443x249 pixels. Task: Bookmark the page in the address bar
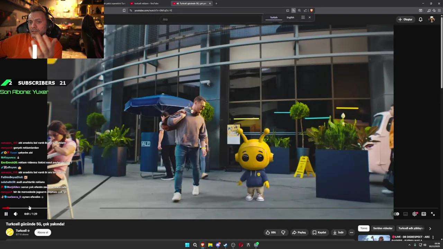[x=124, y=10]
